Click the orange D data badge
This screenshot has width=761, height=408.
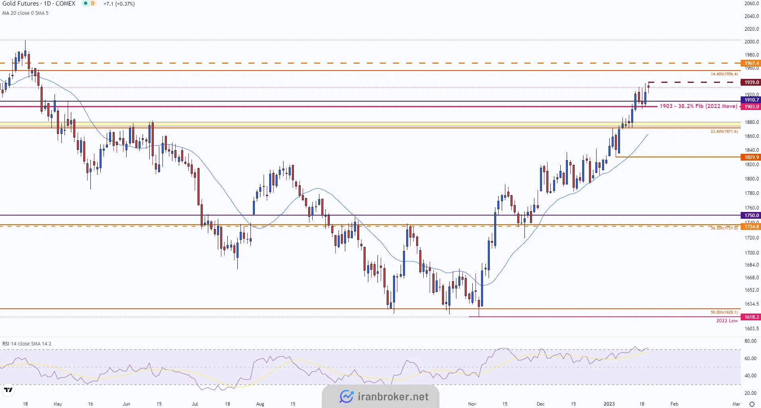pos(93,4)
